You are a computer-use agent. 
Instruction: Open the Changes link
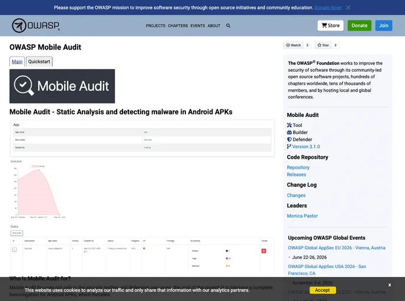pyautogui.click(x=296, y=195)
